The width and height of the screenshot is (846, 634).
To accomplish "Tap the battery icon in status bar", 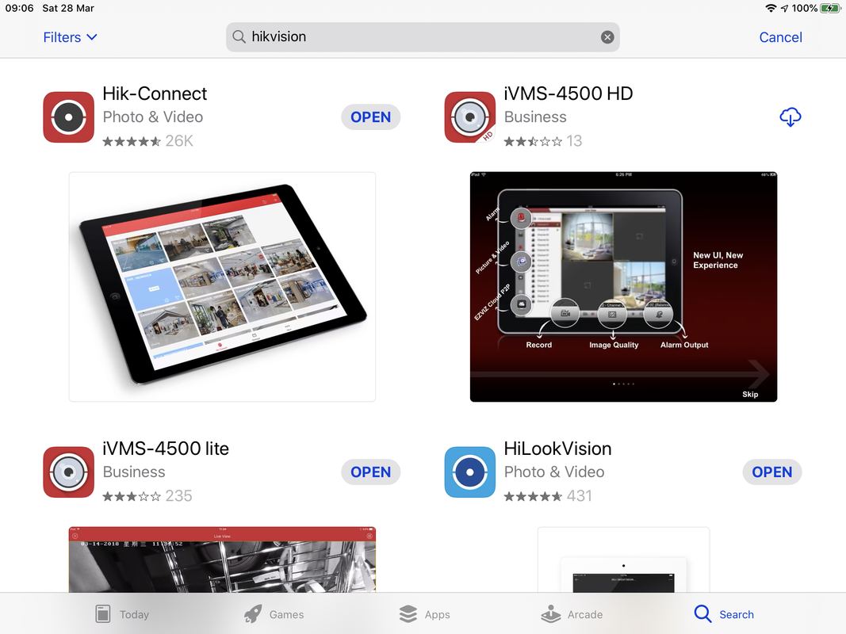I will (x=830, y=8).
